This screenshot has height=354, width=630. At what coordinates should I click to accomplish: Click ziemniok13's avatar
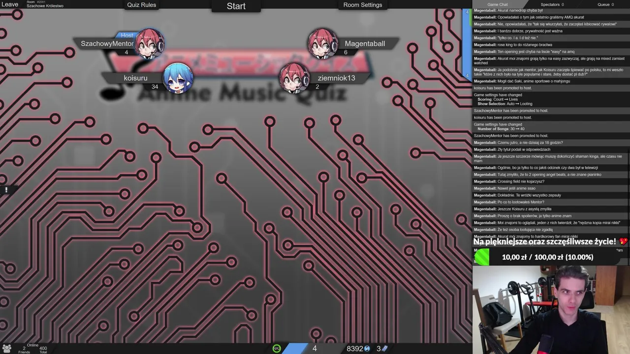(x=294, y=78)
